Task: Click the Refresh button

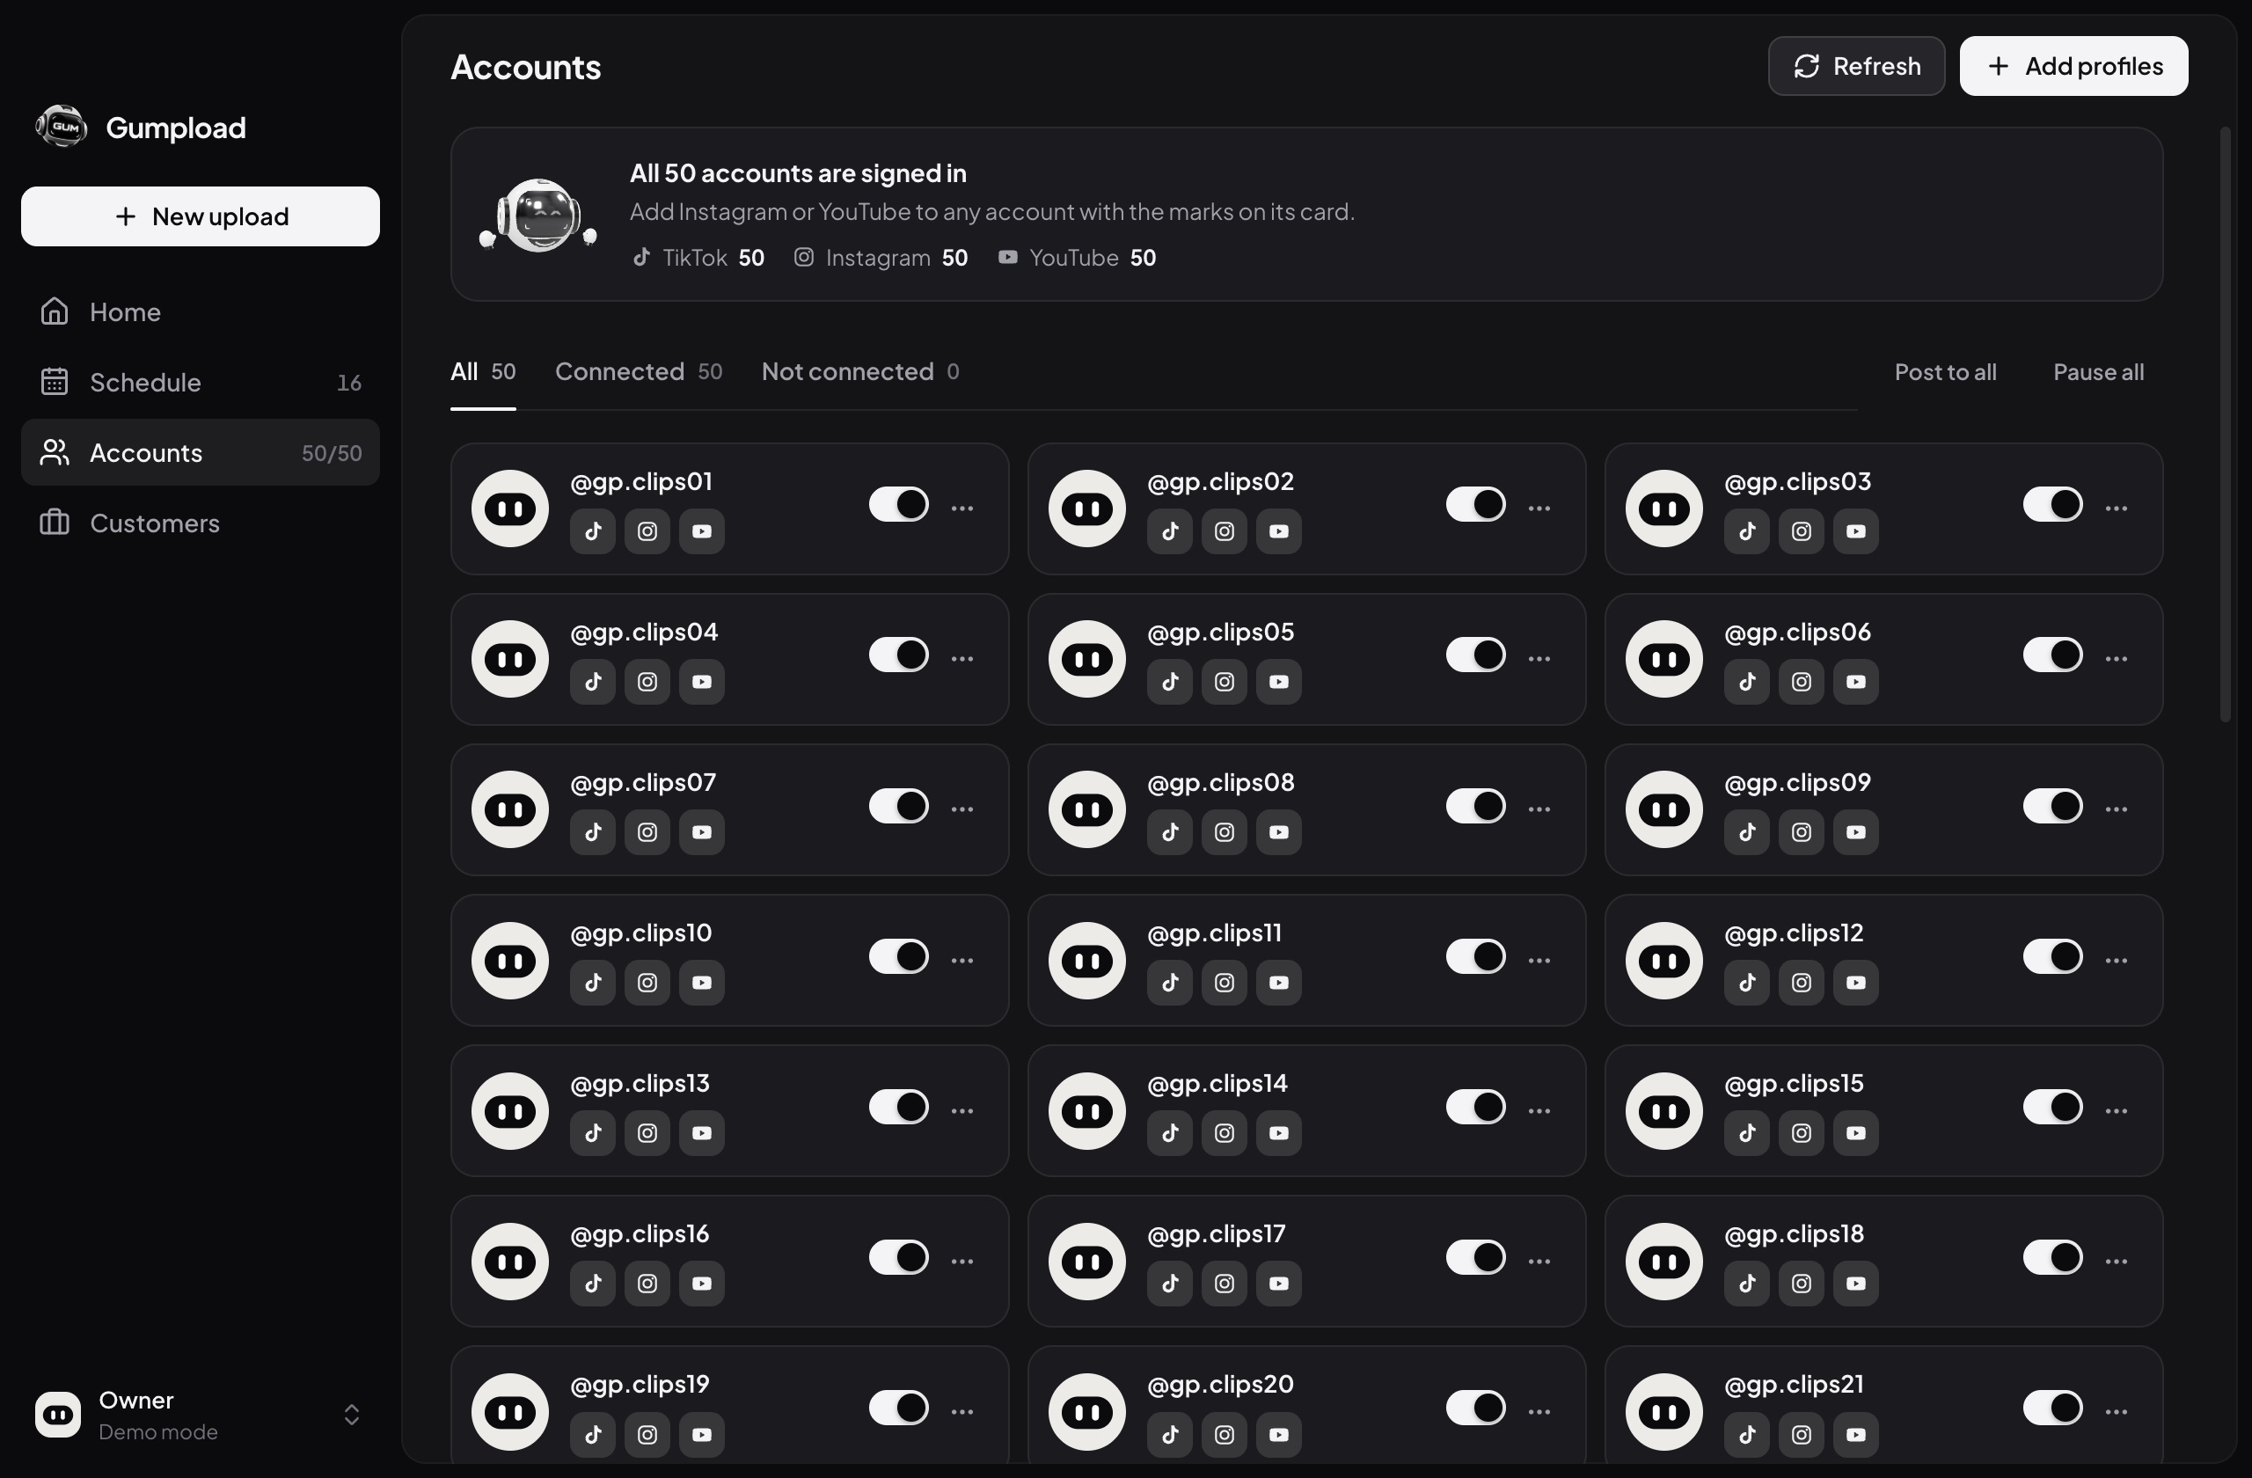Action: (1856, 66)
